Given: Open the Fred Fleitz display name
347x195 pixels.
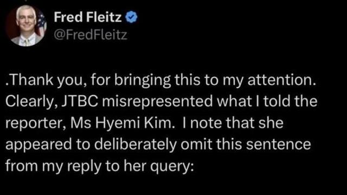Looking at the screenshot, I should pyautogui.click(x=88, y=17).
